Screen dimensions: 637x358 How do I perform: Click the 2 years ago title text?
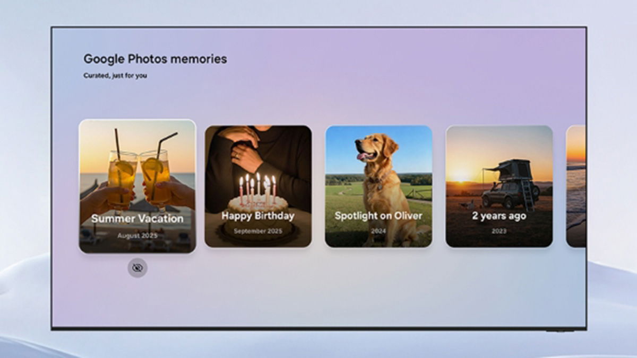tap(499, 216)
